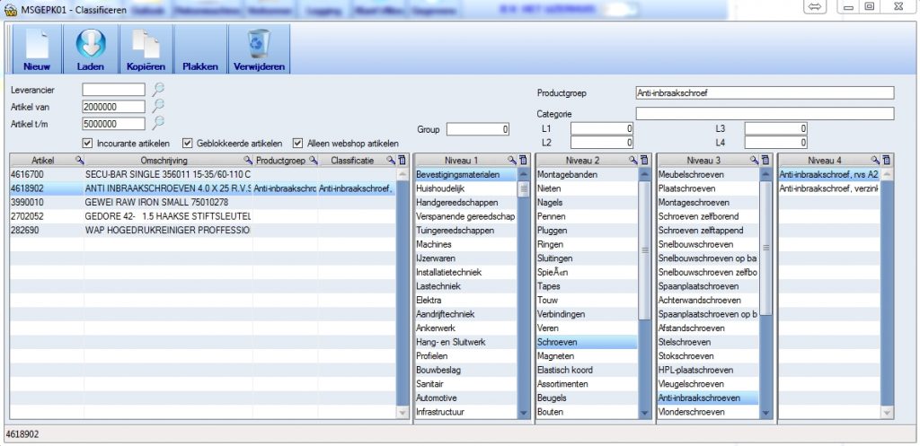920x446 pixels.
Task: Click the search icon in Niveau 2 header
Action: click(633, 159)
